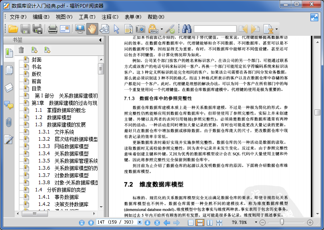Show the layers panel in the sidebar
The image size is (324, 230).
point(9,88)
